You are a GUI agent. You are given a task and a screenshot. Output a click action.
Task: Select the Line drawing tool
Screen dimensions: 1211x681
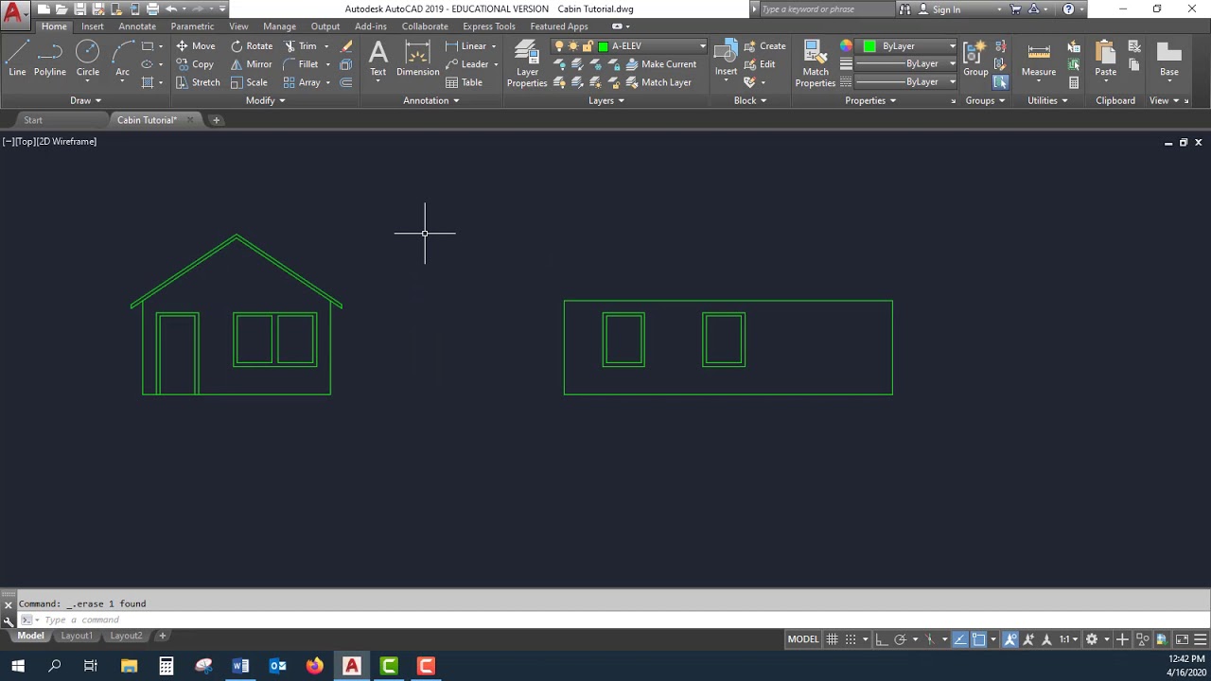point(17,59)
